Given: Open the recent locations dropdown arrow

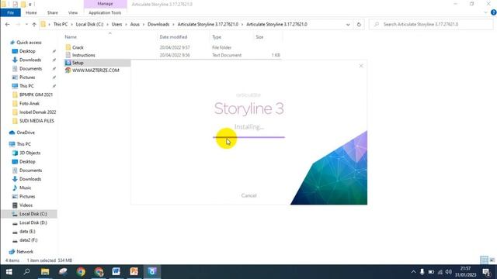Looking at the screenshot, I should tap(26, 24).
